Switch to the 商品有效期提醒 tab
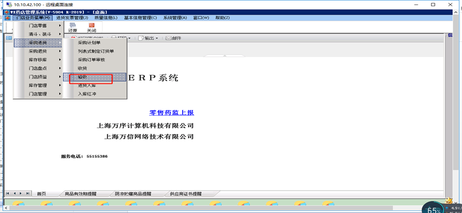462x213 pixels. (81, 194)
